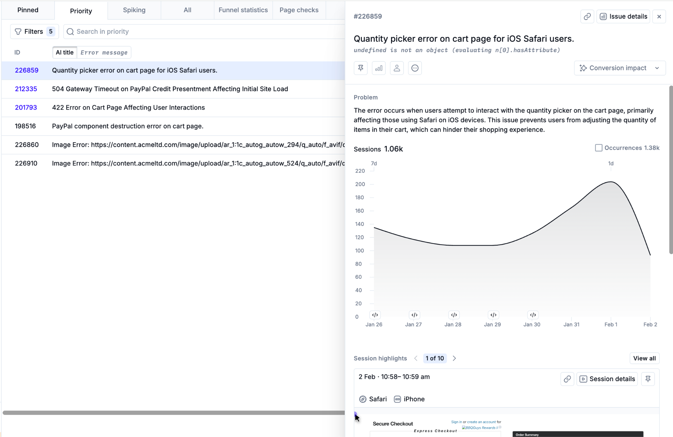Expand the Conversion impact dropdown
This screenshot has height=437, width=673.
619,68
